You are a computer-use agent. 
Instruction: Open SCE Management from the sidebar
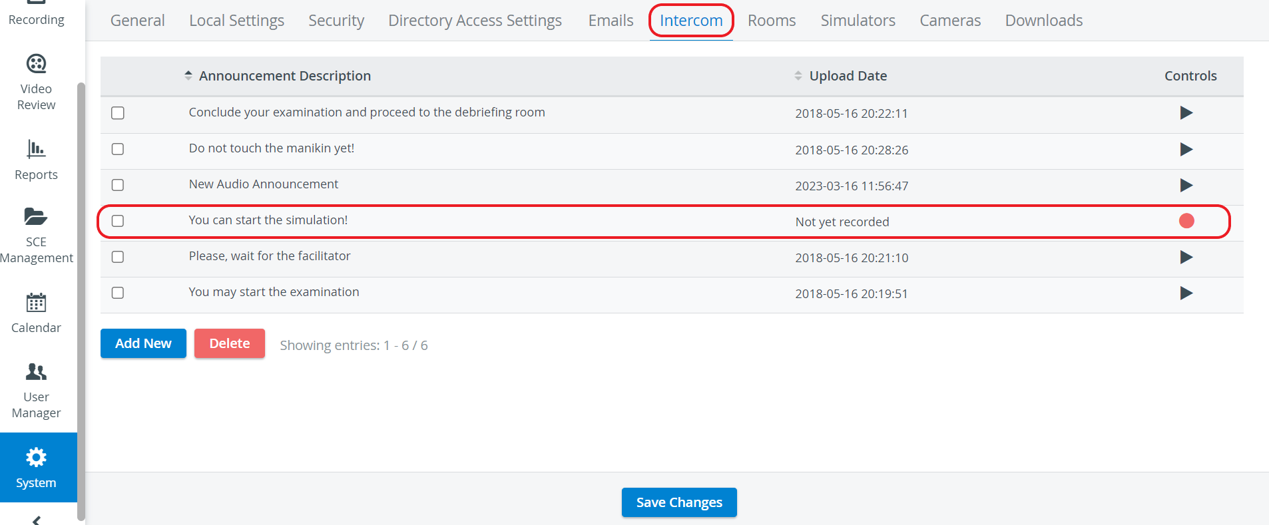[x=36, y=236]
